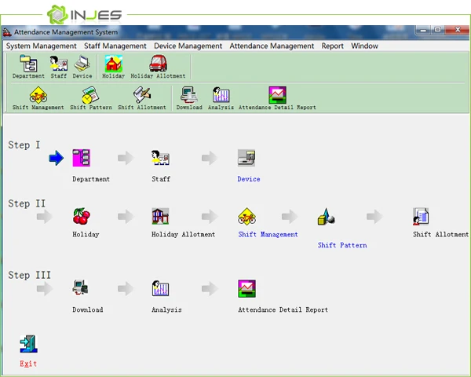This screenshot has height=377, width=471.
Task: Select the Holiday Allotment toolbar button
Action: [x=158, y=67]
